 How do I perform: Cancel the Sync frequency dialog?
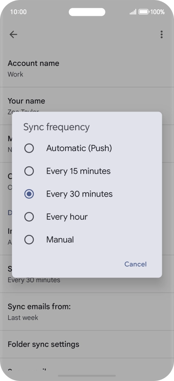135,264
